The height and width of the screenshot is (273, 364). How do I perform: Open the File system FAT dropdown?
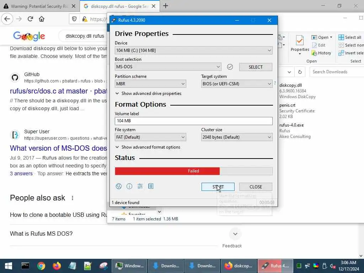(x=150, y=137)
